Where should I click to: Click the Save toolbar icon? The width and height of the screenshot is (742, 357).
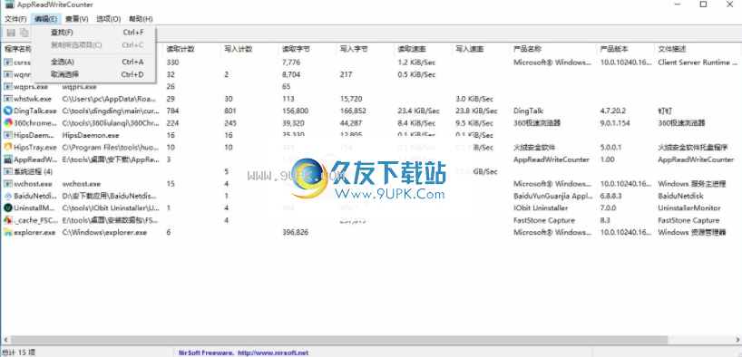tap(10, 33)
